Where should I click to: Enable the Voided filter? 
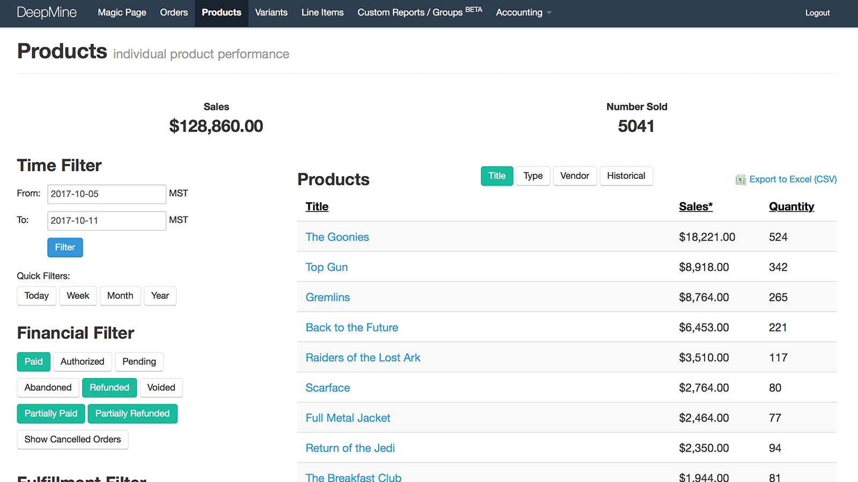pyautogui.click(x=161, y=387)
